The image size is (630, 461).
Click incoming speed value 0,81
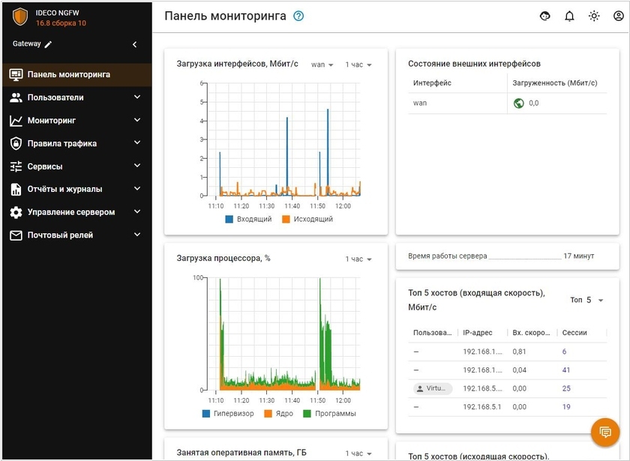point(519,352)
